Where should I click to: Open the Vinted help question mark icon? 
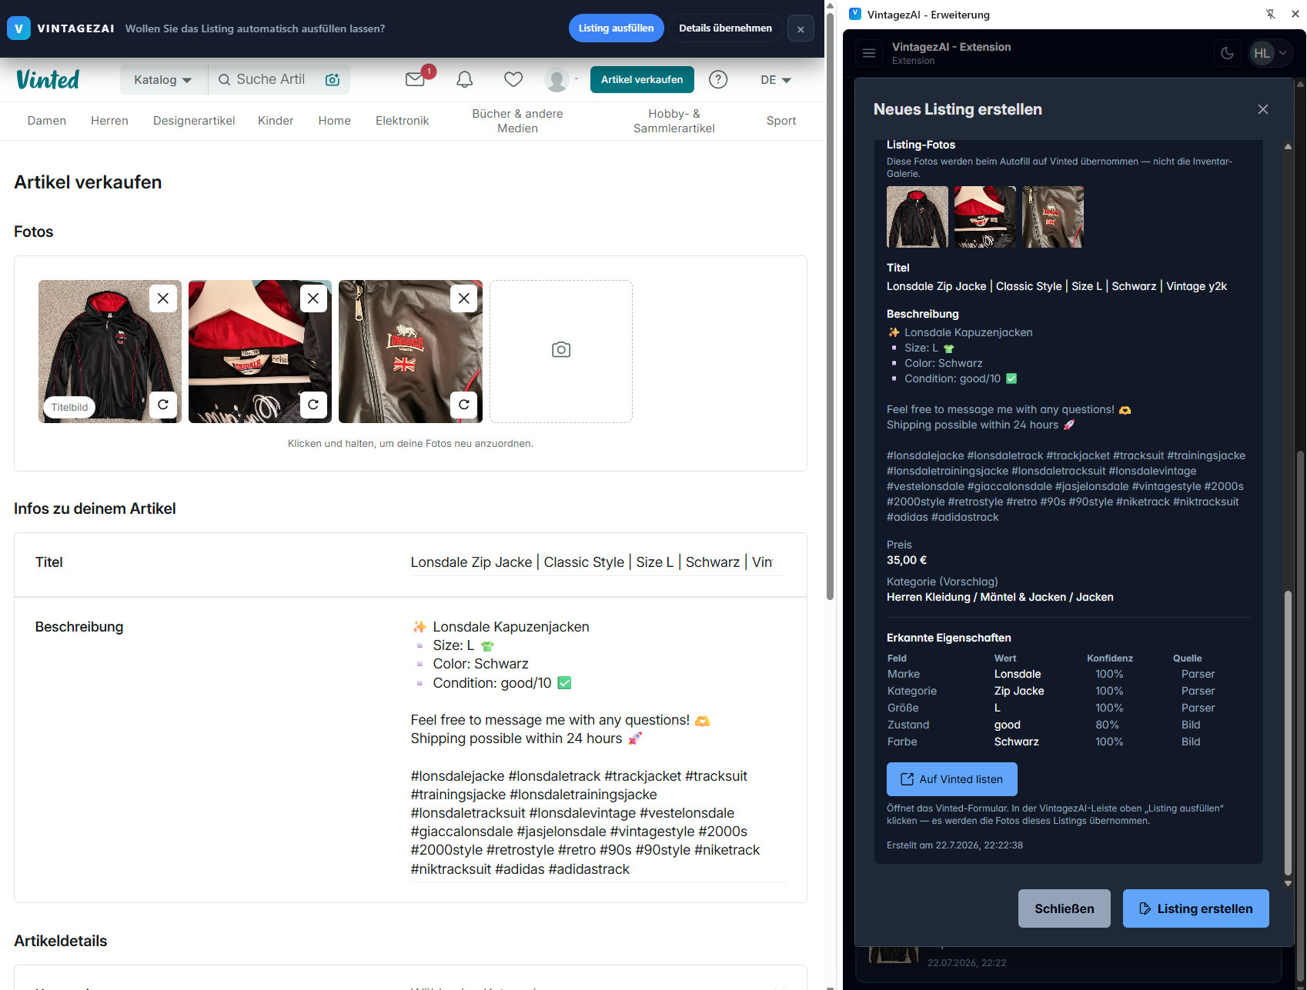(x=718, y=79)
